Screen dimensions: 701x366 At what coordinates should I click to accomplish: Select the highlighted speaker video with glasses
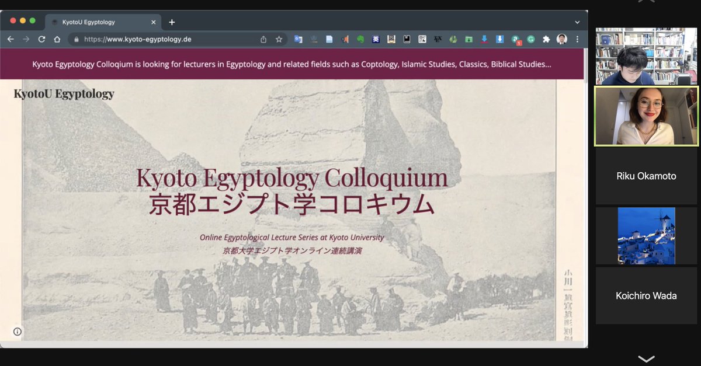coord(646,116)
